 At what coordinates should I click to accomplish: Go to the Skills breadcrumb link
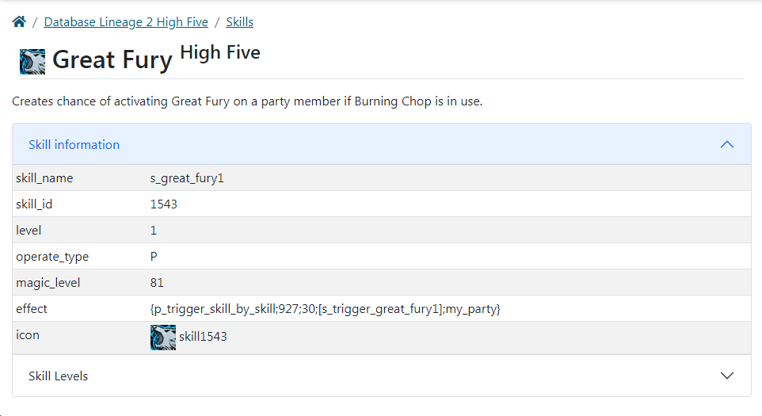240,22
